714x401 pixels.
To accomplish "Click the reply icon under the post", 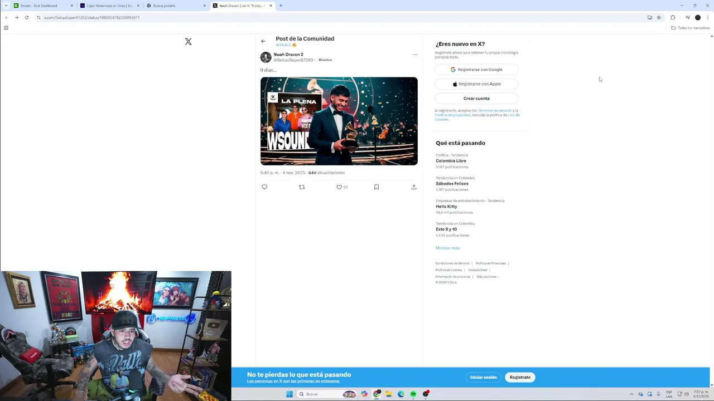I will [x=264, y=187].
